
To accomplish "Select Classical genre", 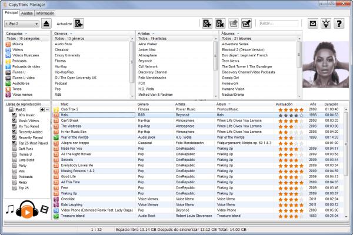I will click(x=61, y=50).
